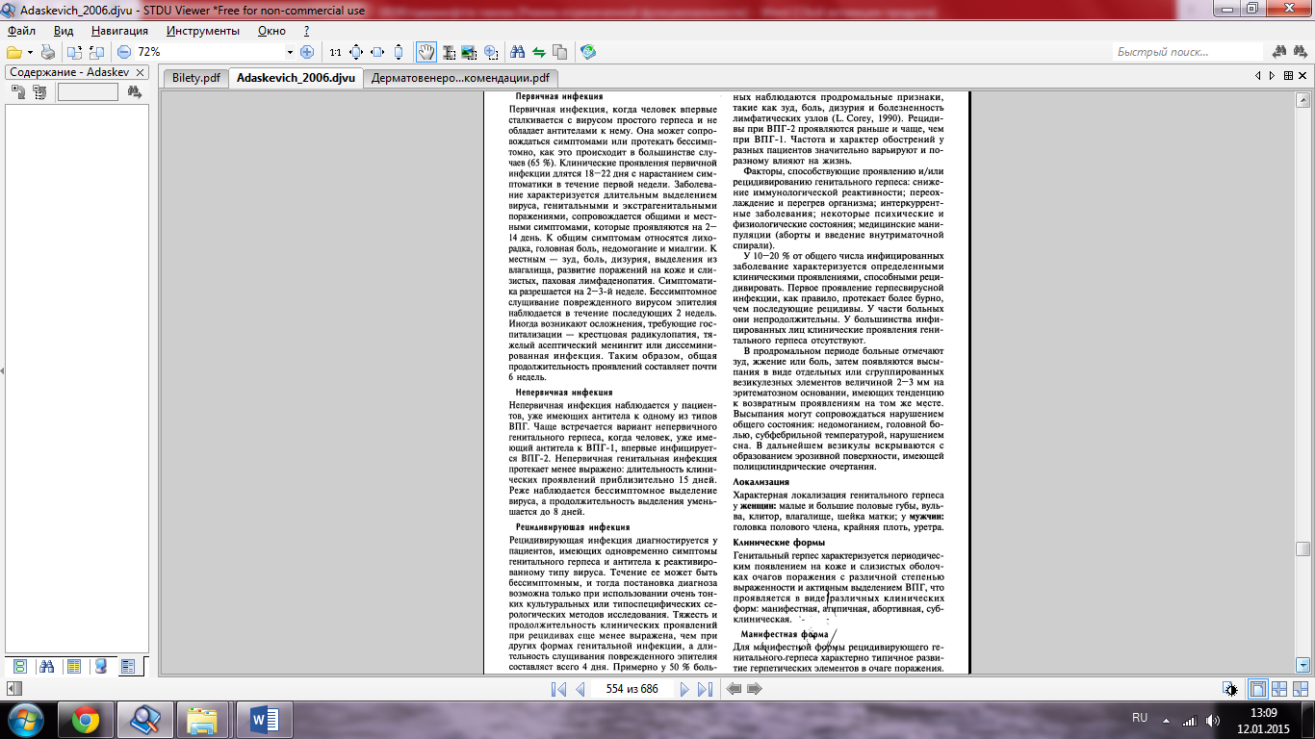This screenshot has height=739, width=1315.
Task: Fit page height icon
Action: [399, 52]
